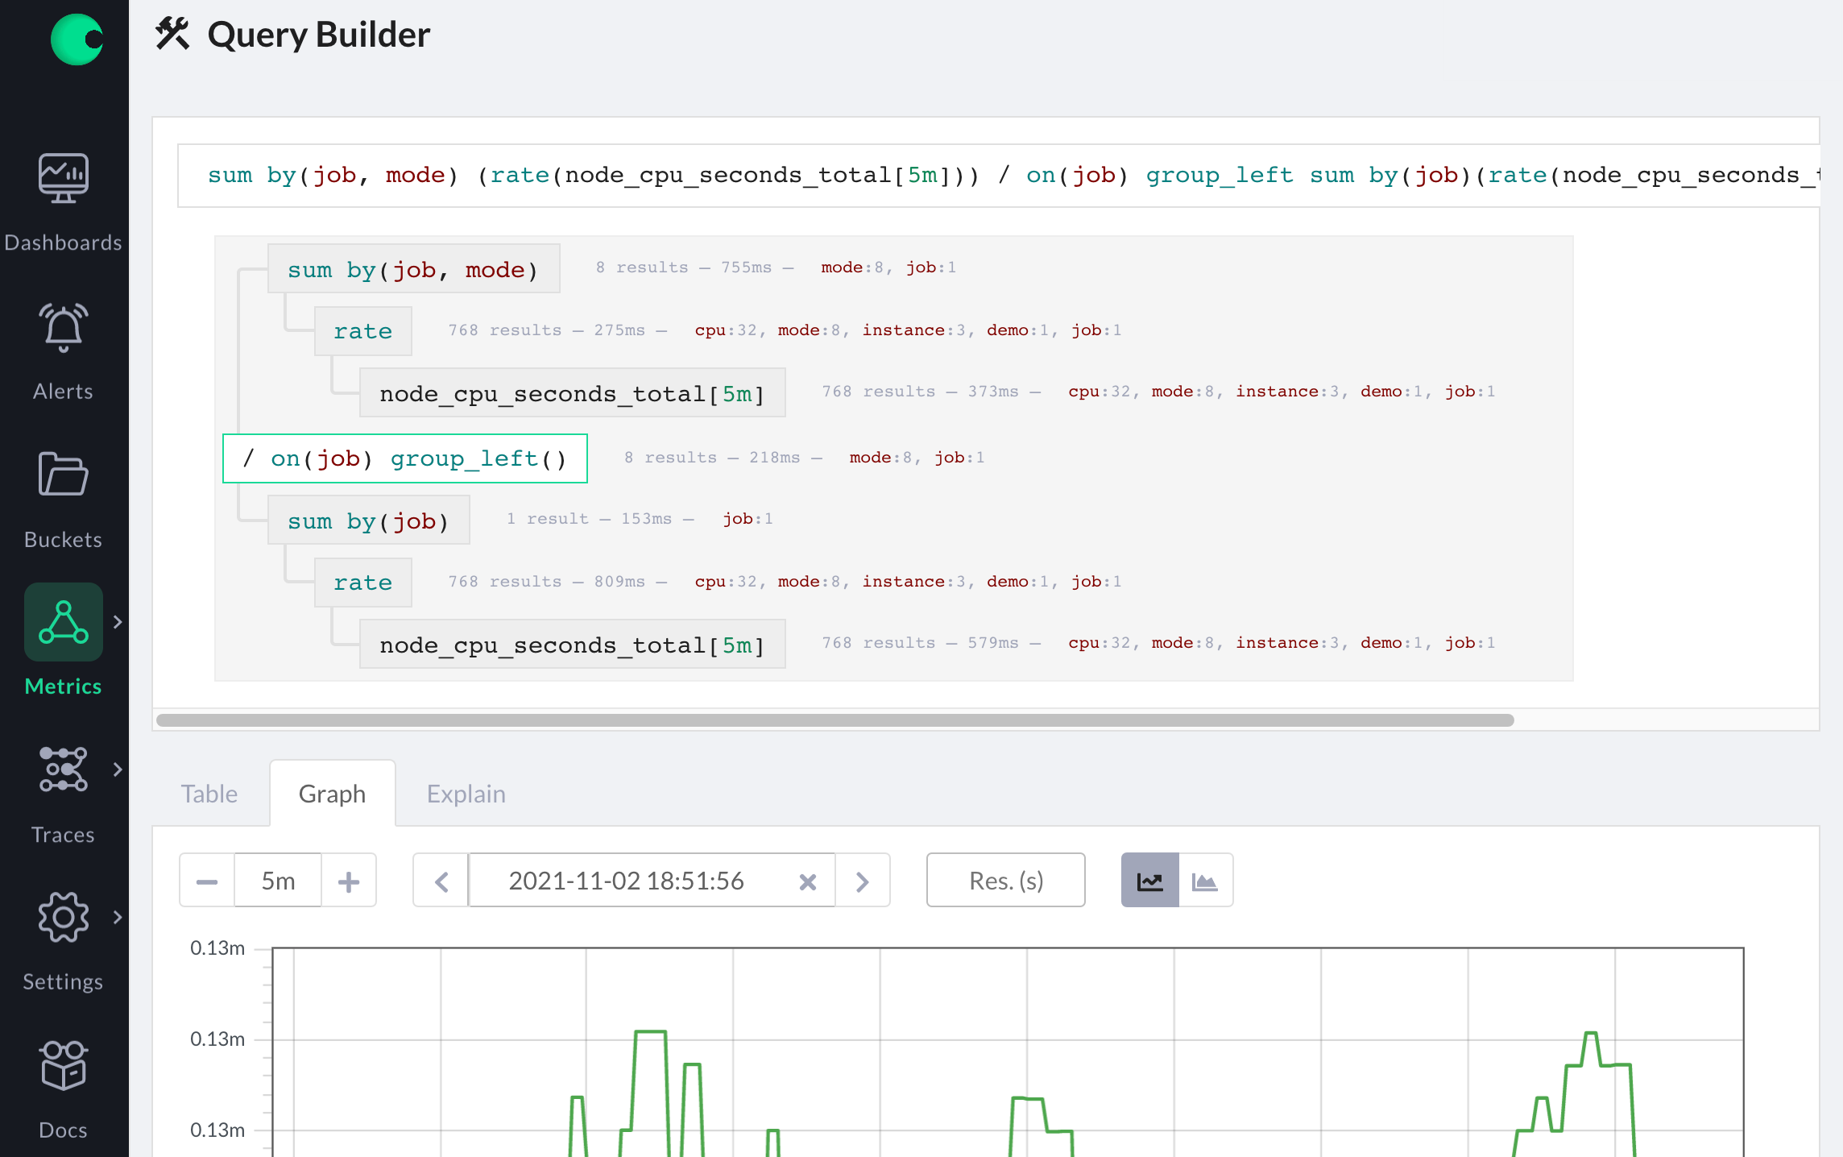Enable the line graph display mode
The image size is (1843, 1157).
1149,880
